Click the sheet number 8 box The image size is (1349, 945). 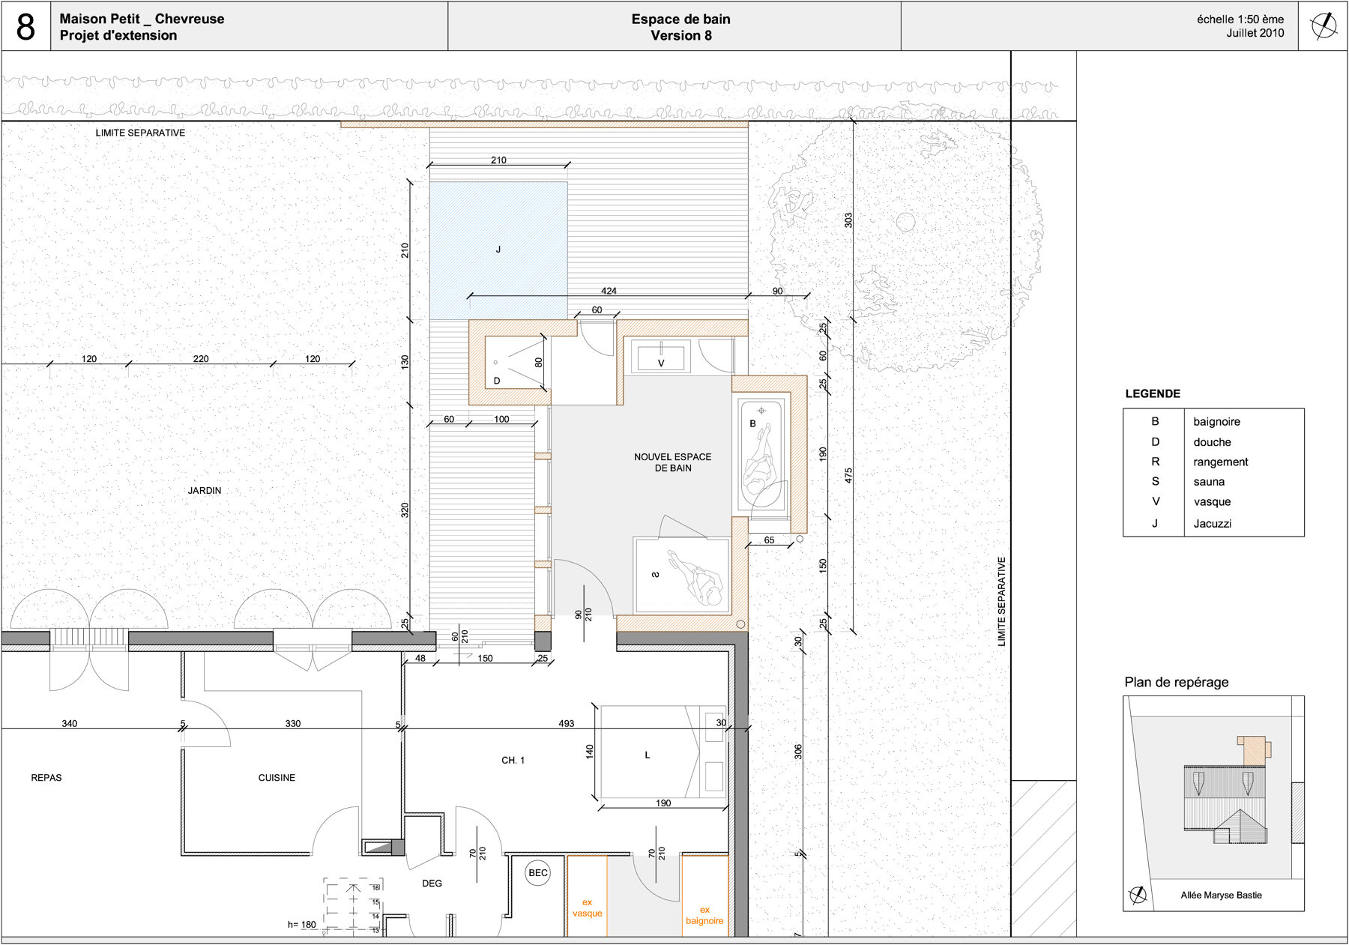[26, 26]
